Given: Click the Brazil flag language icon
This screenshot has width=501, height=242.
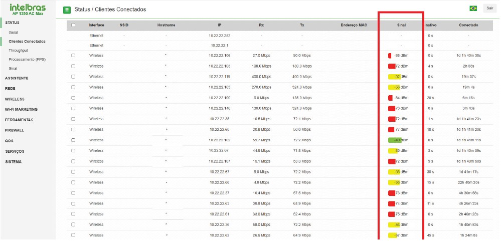Looking at the screenshot, I should (x=473, y=8).
